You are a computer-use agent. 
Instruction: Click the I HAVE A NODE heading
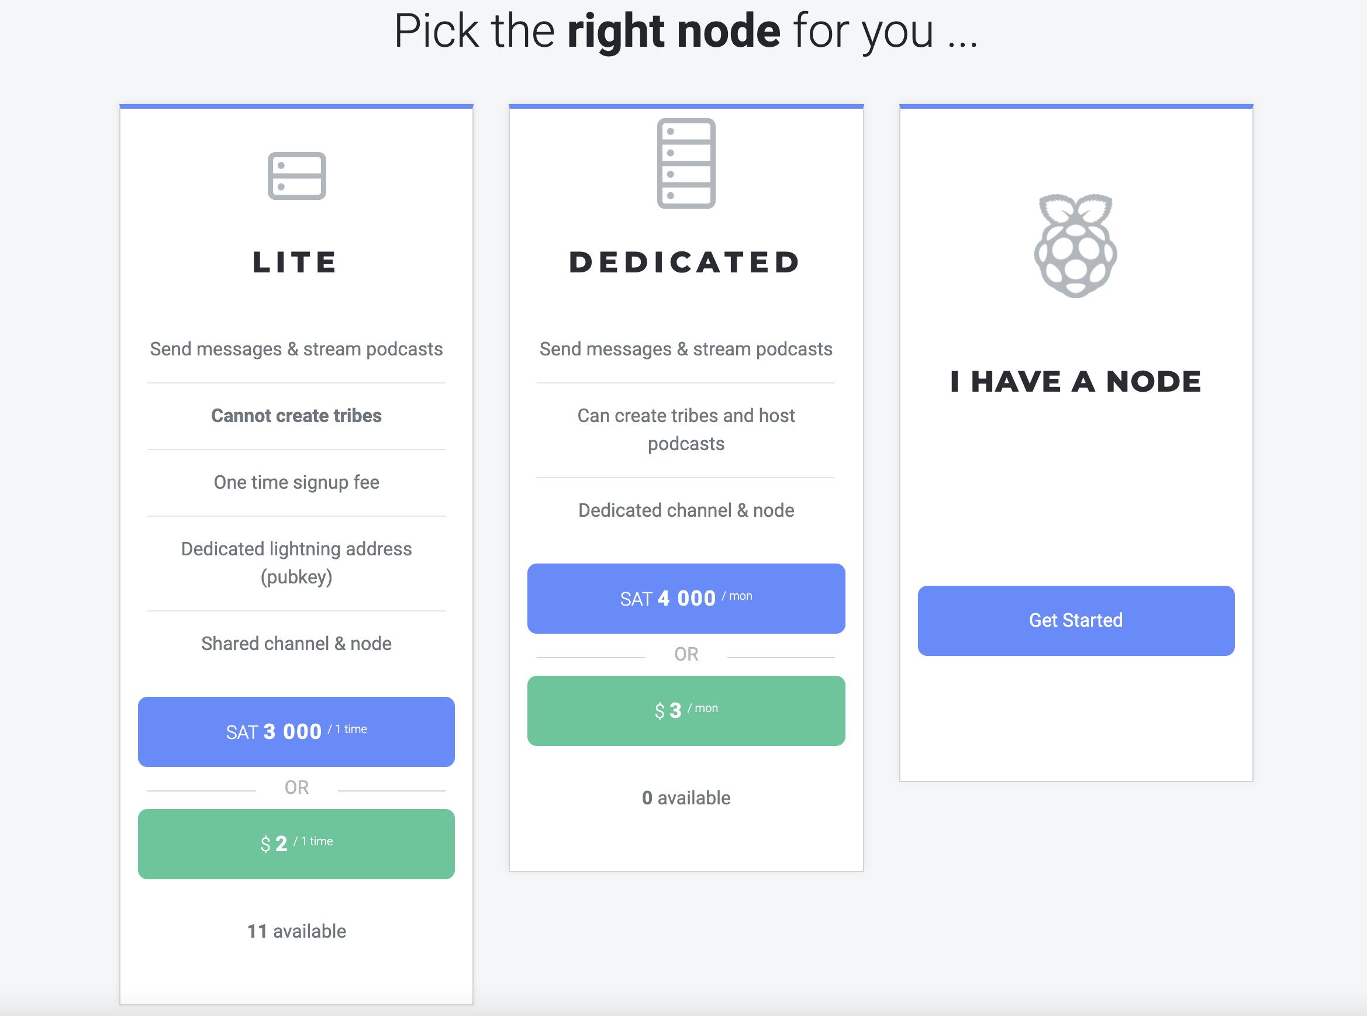(x=1075, y=381)
